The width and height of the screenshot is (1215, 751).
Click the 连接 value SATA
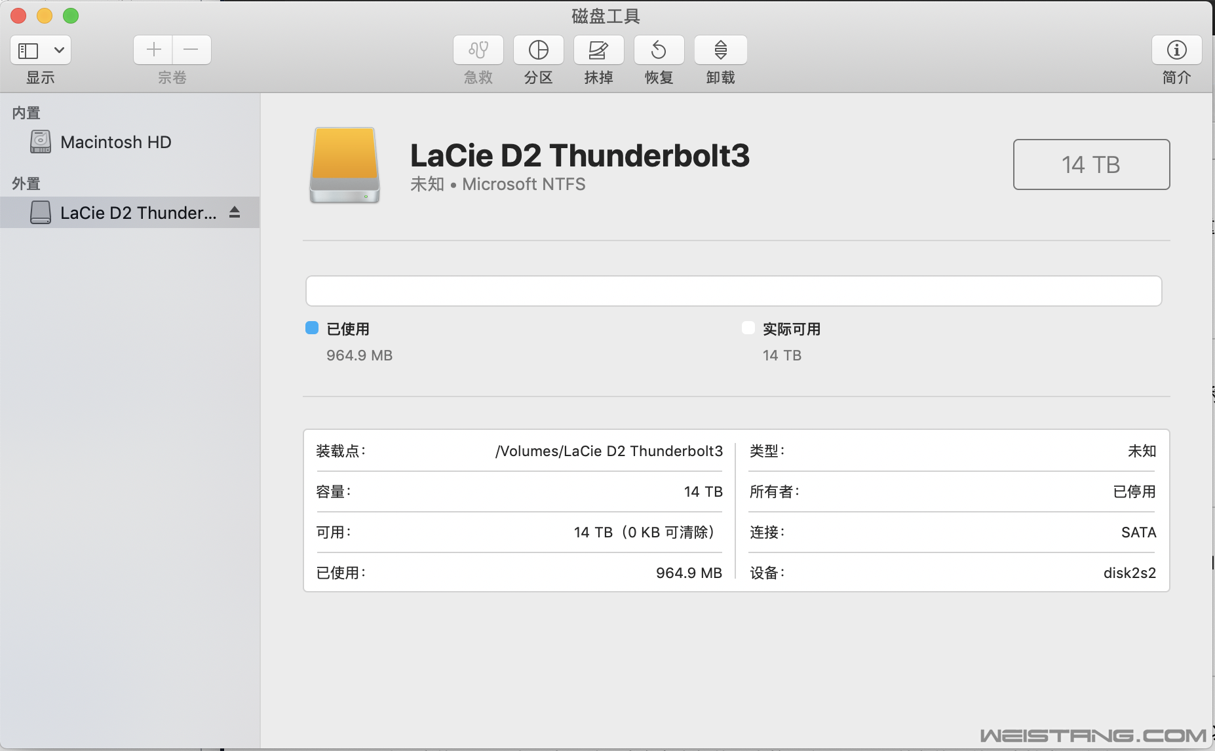1138,532
